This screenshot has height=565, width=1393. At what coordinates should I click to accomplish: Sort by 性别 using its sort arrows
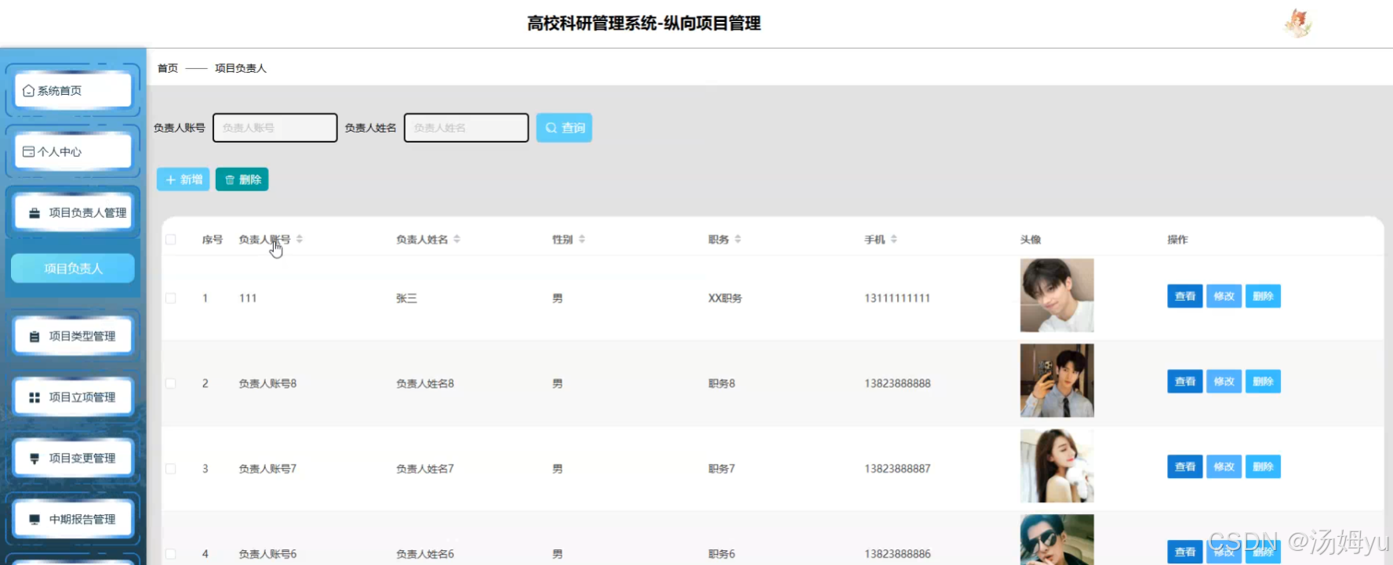(x=582, y=239)
